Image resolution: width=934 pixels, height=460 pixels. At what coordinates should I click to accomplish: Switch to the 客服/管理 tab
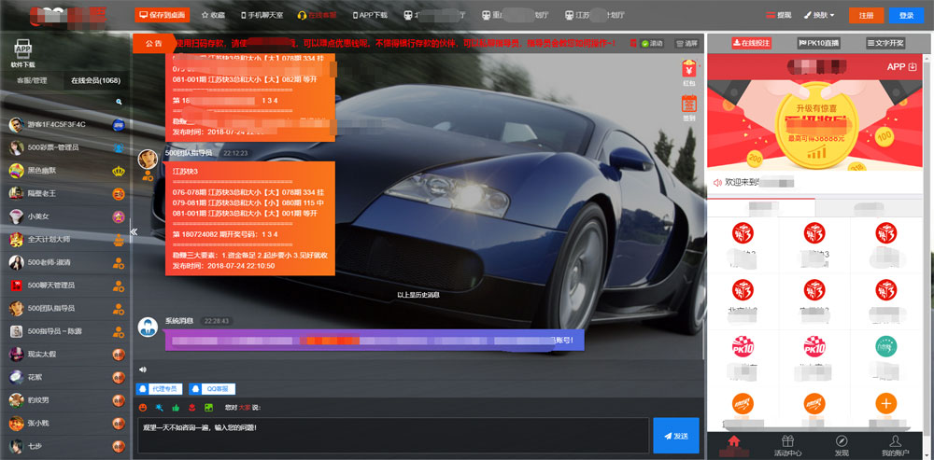pos(32,81)
